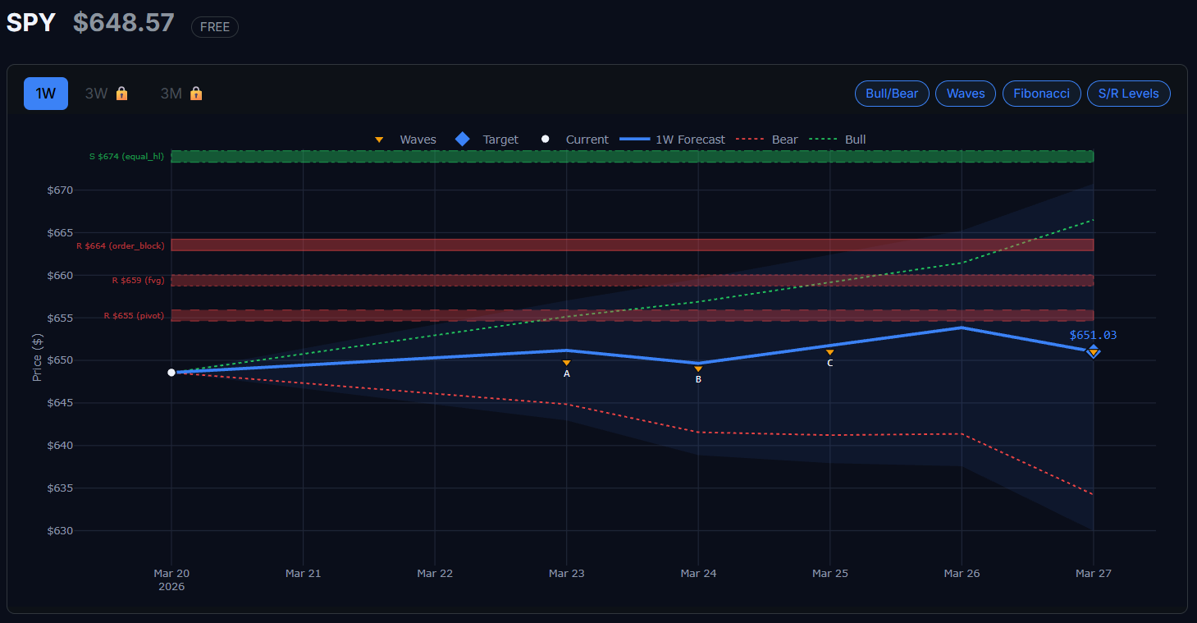Click the green $674 support band

coord(632,156)
